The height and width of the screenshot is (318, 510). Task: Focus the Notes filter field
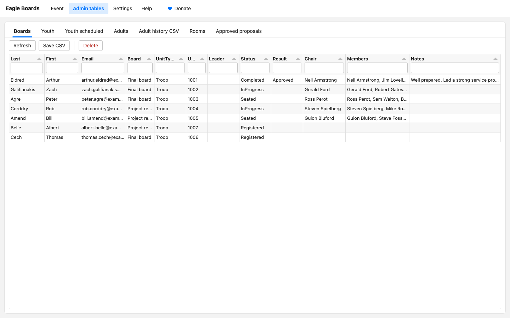455,68
